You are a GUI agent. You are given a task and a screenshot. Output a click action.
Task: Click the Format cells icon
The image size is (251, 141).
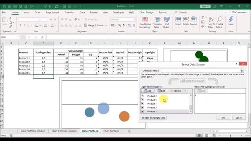pyautogui.click(x=193, y=20)
